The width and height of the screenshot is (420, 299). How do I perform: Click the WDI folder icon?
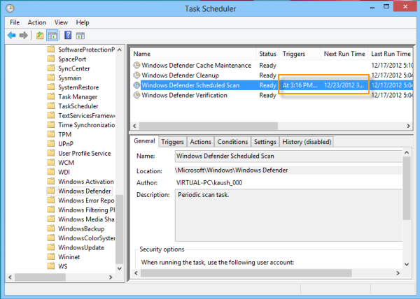point(51,172)
